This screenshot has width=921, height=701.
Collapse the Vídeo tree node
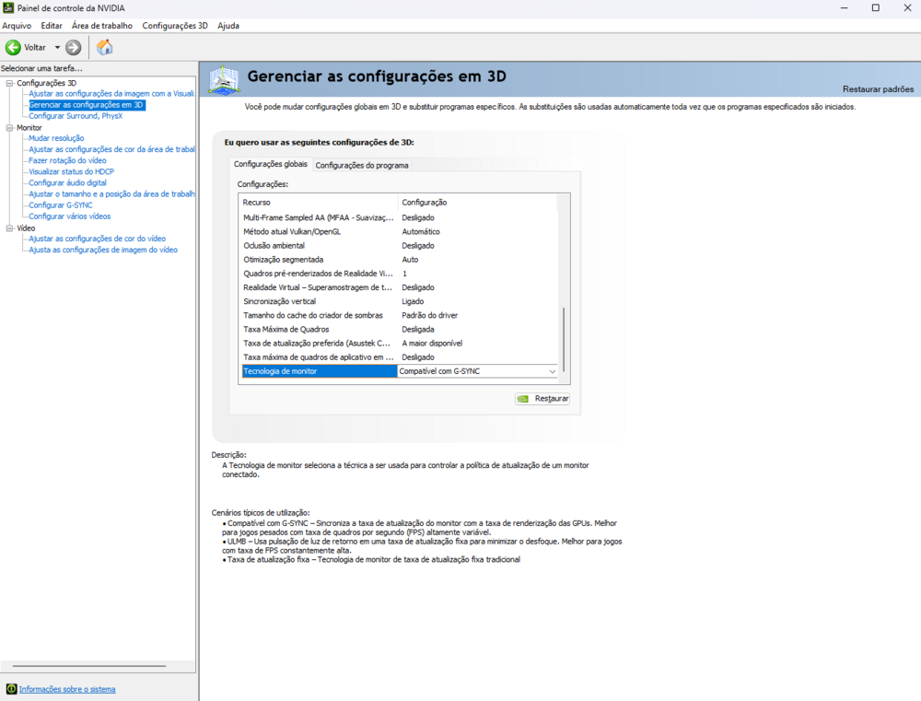(9, 228)
